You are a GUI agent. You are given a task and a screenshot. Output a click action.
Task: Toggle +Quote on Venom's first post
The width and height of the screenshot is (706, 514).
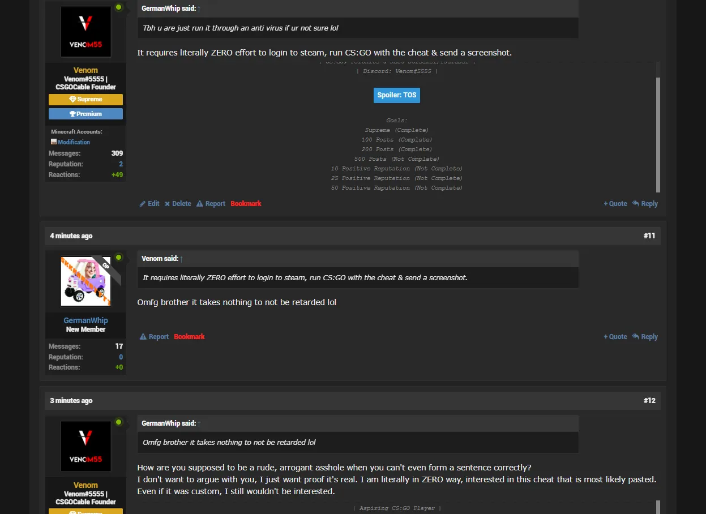615,204
